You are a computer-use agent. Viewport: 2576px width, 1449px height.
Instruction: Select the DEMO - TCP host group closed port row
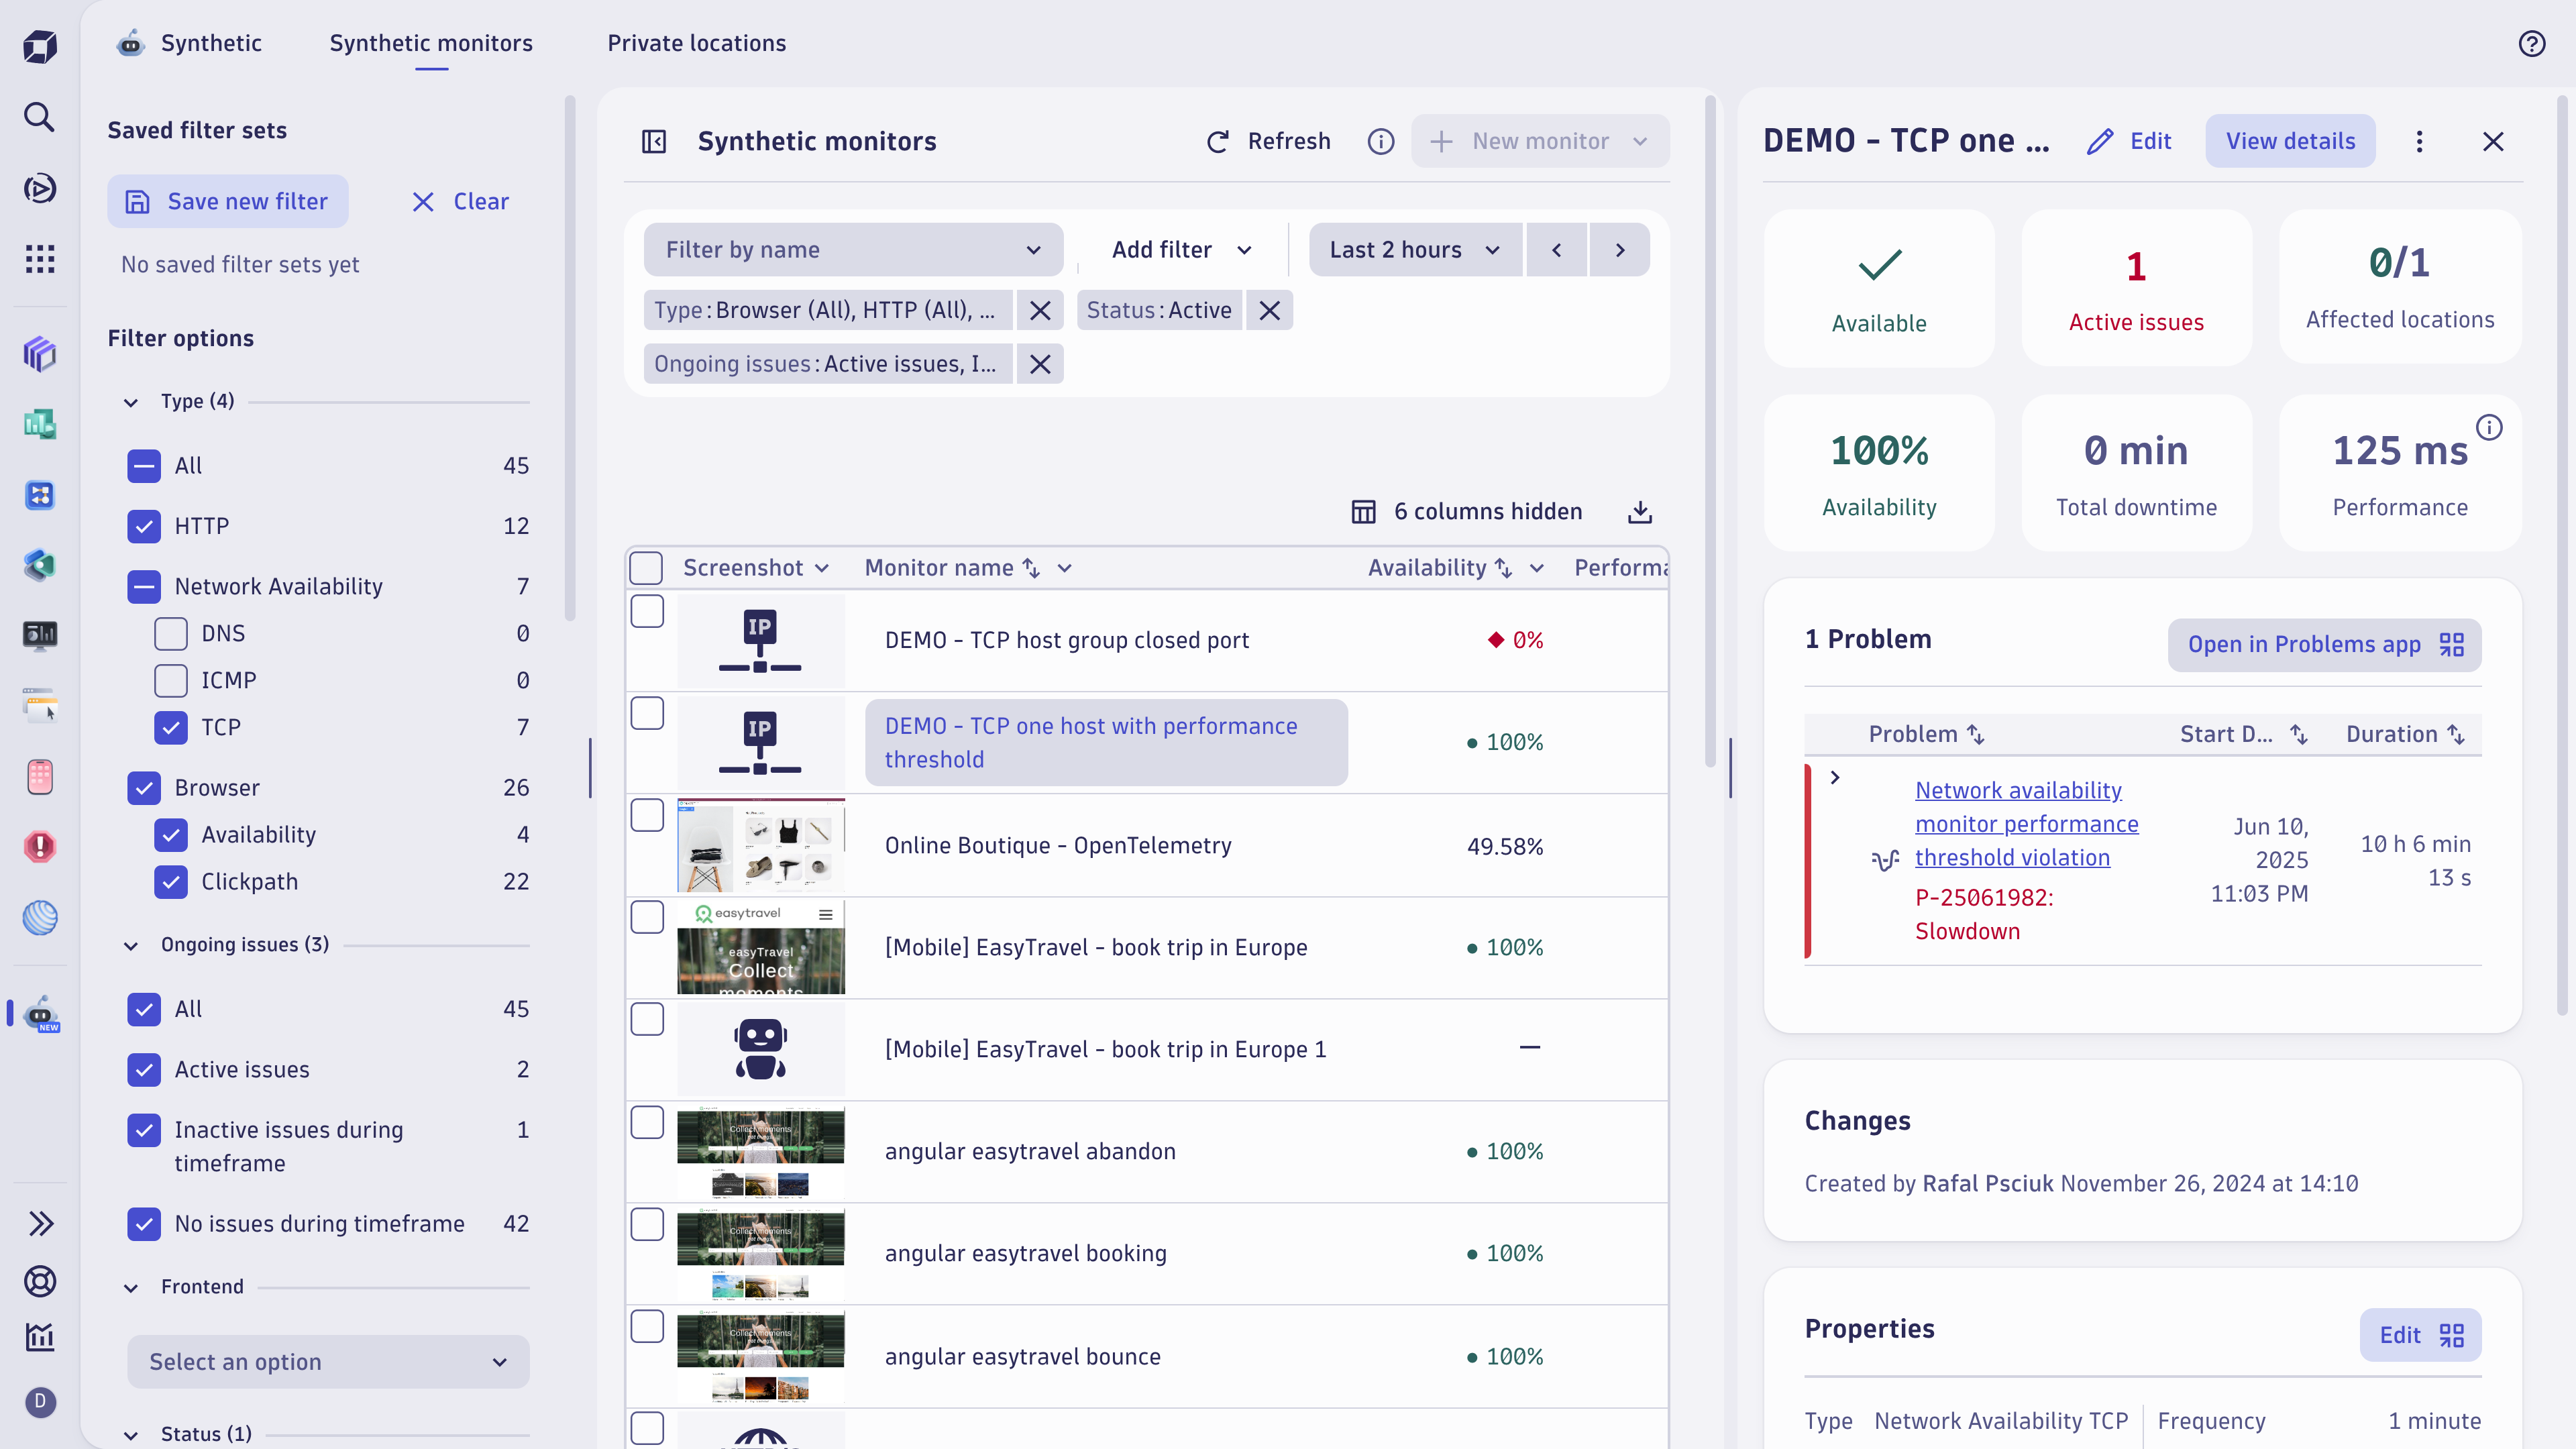coord(647,611)
